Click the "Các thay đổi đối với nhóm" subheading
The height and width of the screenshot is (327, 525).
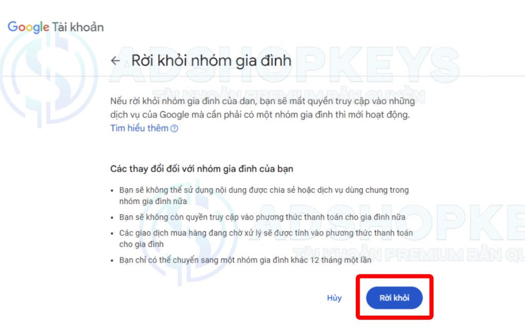[x=201, y=169]
